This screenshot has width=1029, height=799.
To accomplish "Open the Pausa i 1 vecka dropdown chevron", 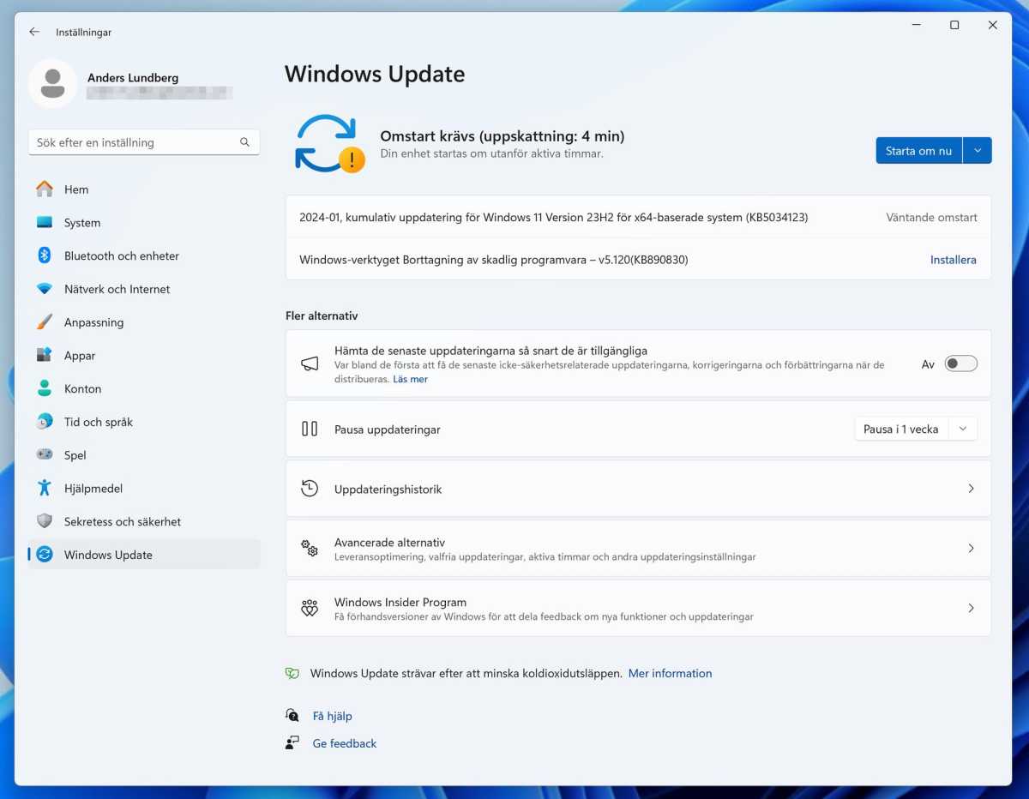I will pos(963,429).
